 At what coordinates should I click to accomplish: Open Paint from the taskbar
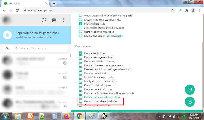pyautogui.click(x=92, y=116)
